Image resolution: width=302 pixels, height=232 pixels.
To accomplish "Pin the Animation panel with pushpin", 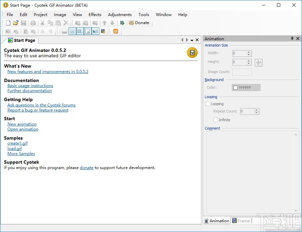I will tap(292, 39).
